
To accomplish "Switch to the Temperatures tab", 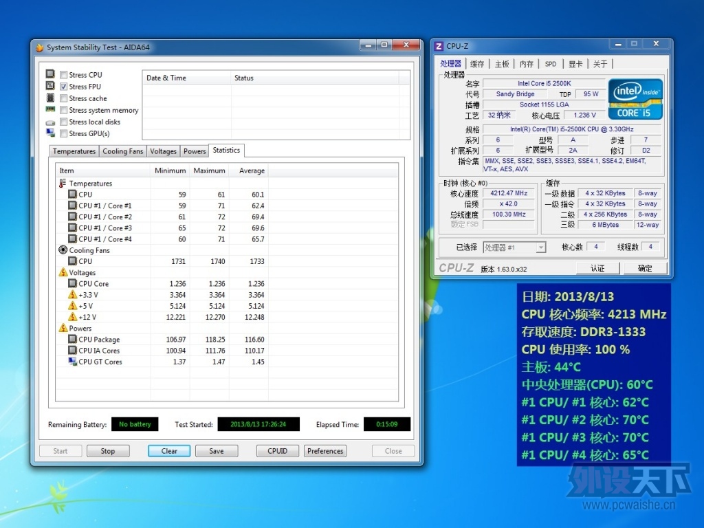I will (x=74, y=151).
